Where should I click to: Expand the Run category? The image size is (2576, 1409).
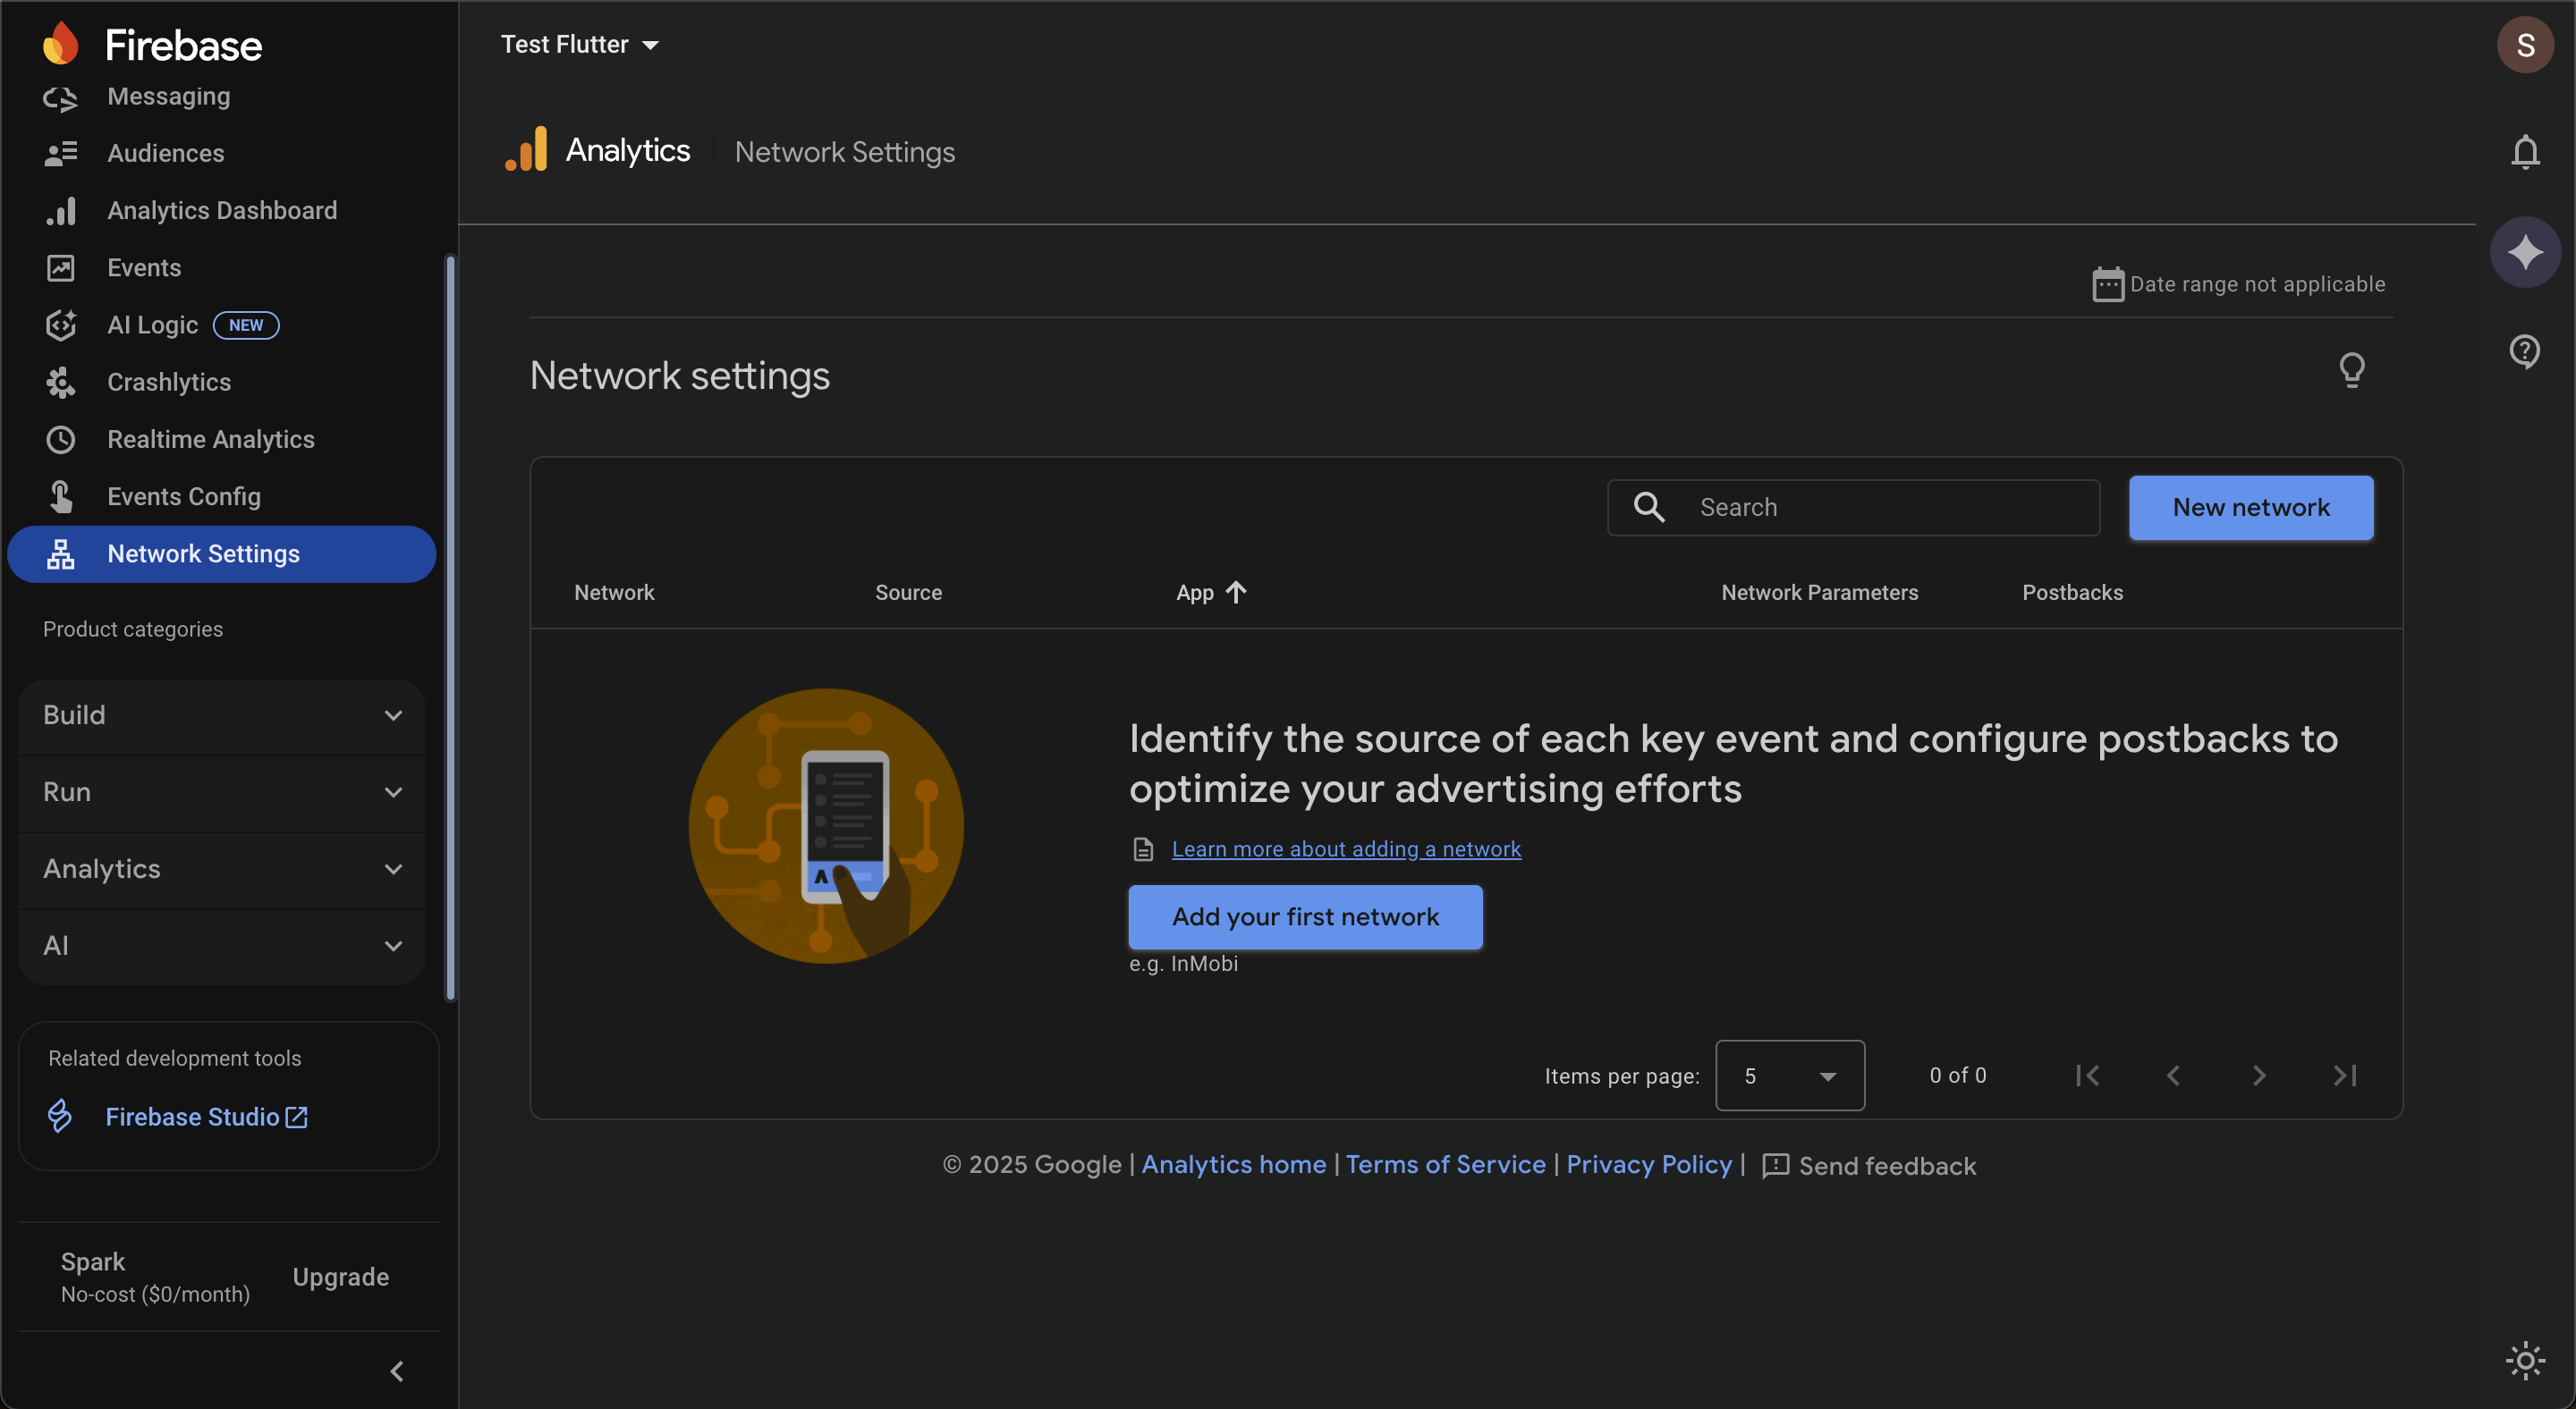pos(222,792)
